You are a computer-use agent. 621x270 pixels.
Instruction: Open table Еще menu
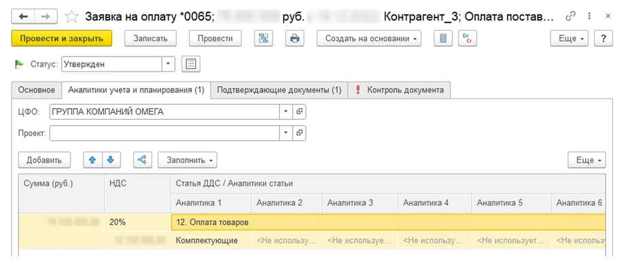click(586, 160)
